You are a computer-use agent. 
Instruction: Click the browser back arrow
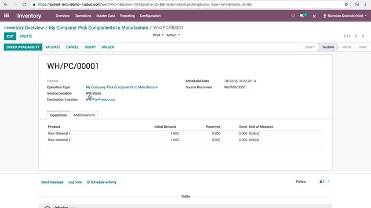(x=6, y=4)
